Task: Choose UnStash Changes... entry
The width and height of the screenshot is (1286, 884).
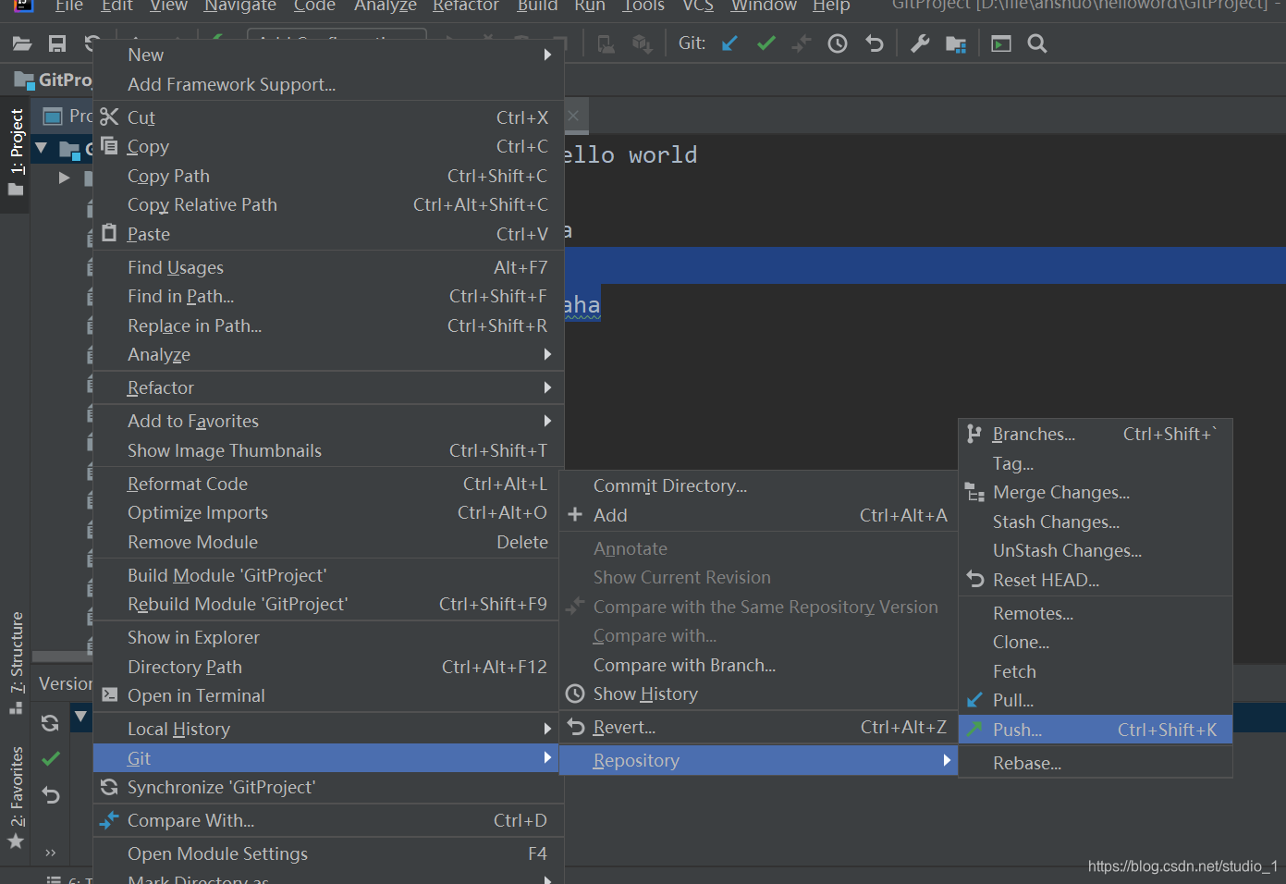Action: pos(1096,550)
